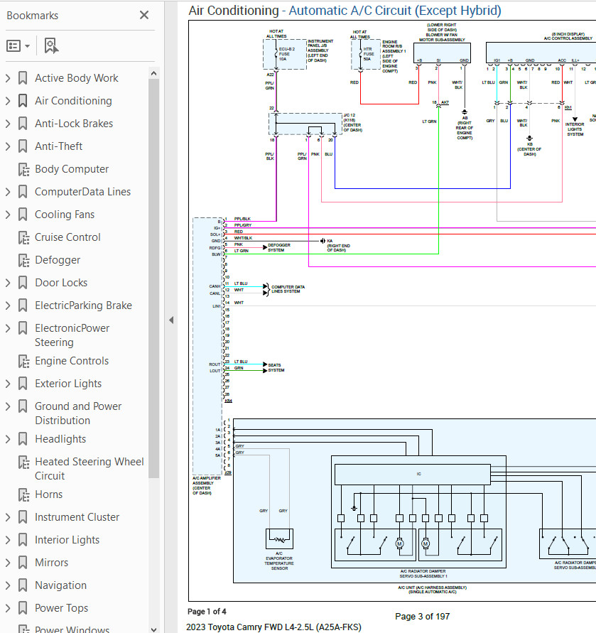This screenshot has height=633, width=596.
Task: Click the Power Tops bookmark icon
Action: 23,608
